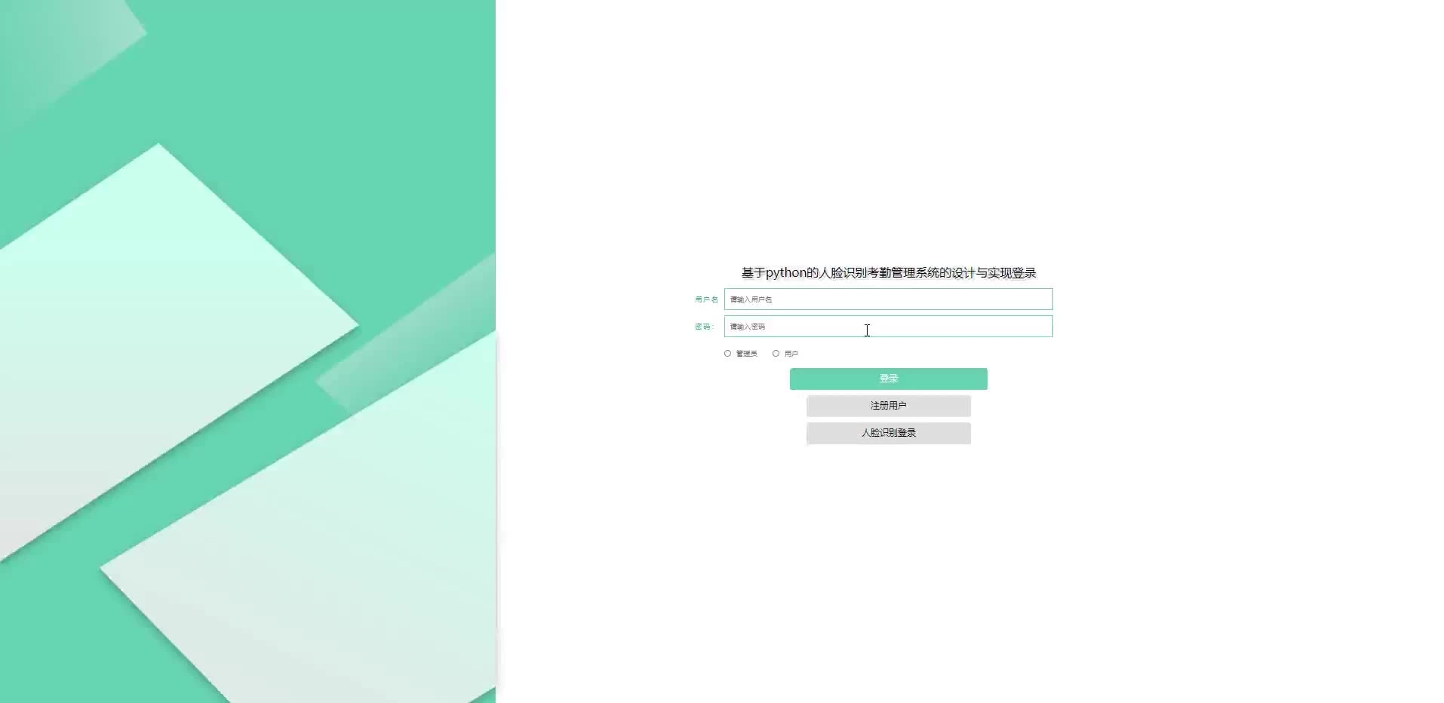1444x703 pixels.
Task: Click the 用户名 username input field
Action: (888, 299)
